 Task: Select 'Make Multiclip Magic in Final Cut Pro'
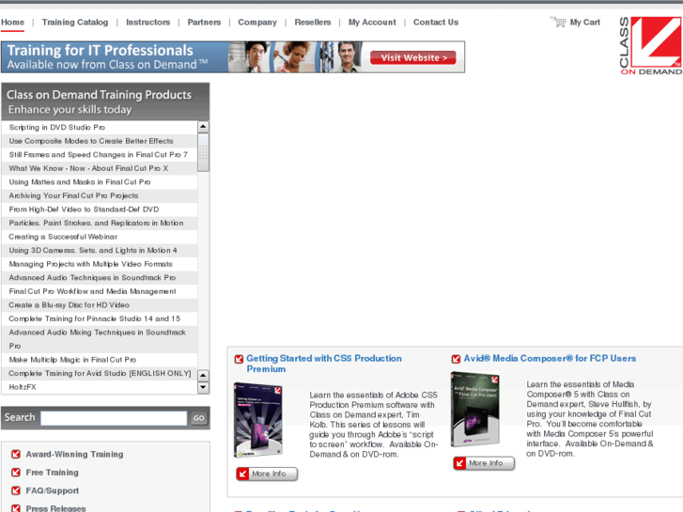pyautogui.click(x=100, y=360)
